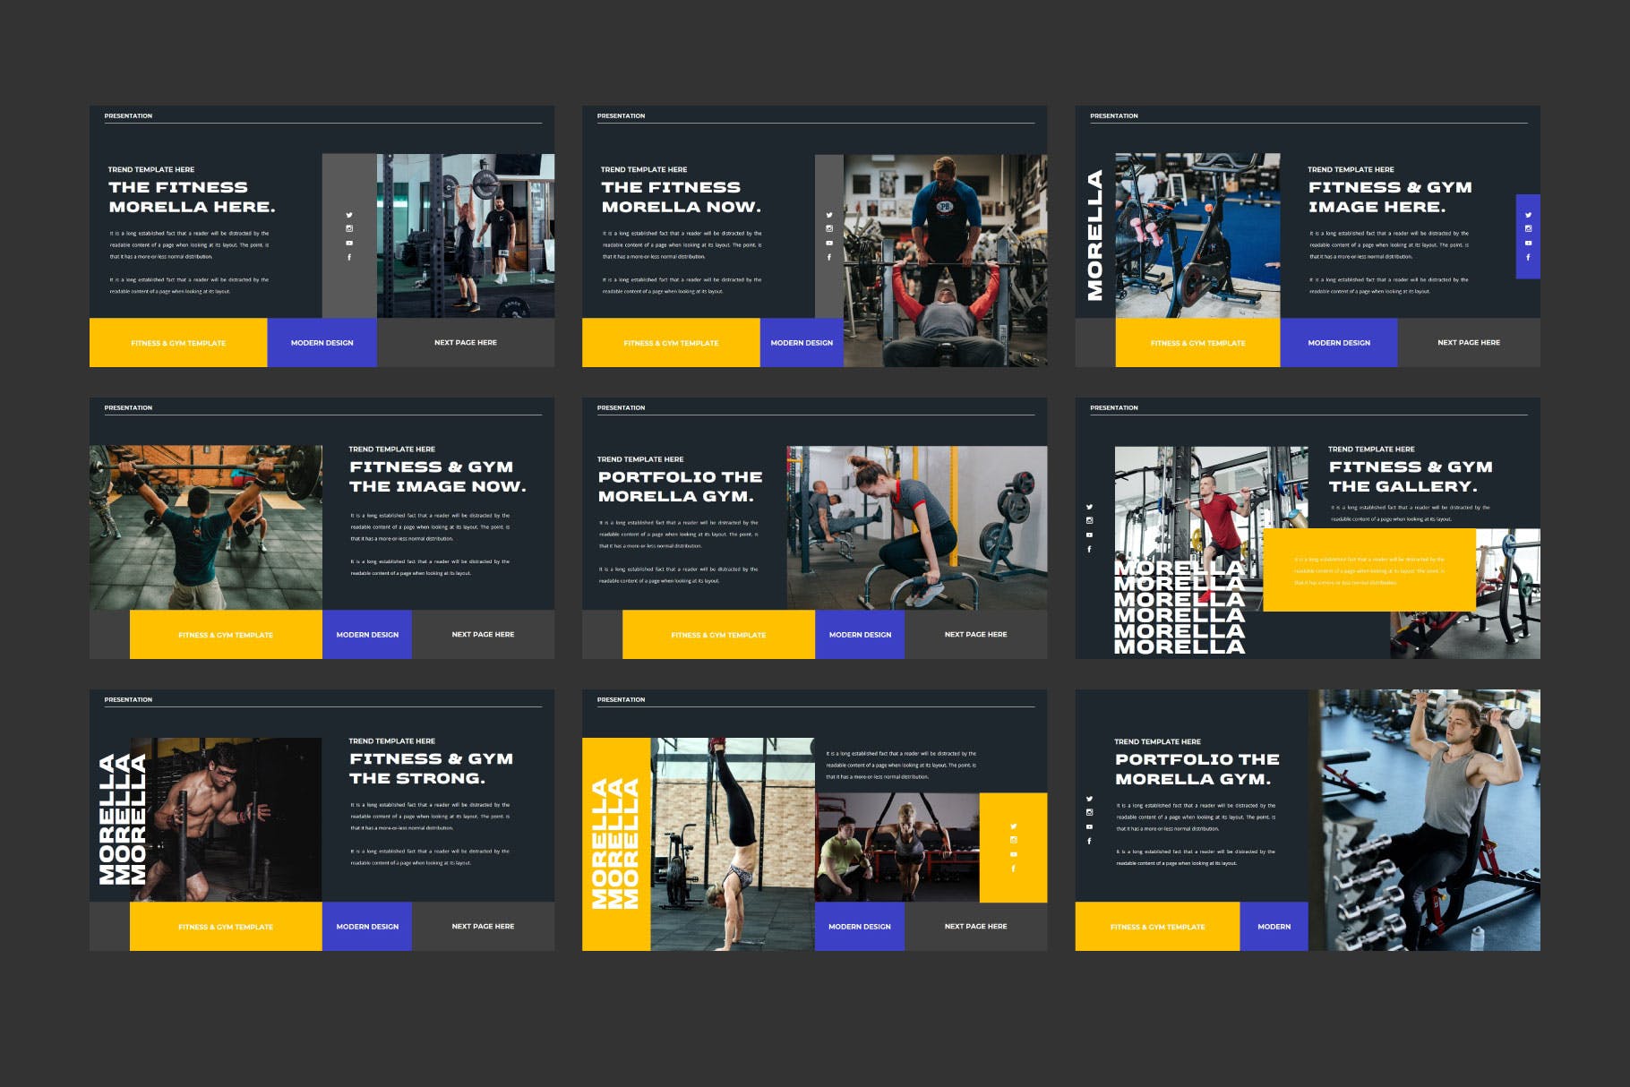Click Instagram icon in yellow box on handstand slide
Image resolution: width=1630 pixels, height=1087 pixels.
pos(1014,840)
